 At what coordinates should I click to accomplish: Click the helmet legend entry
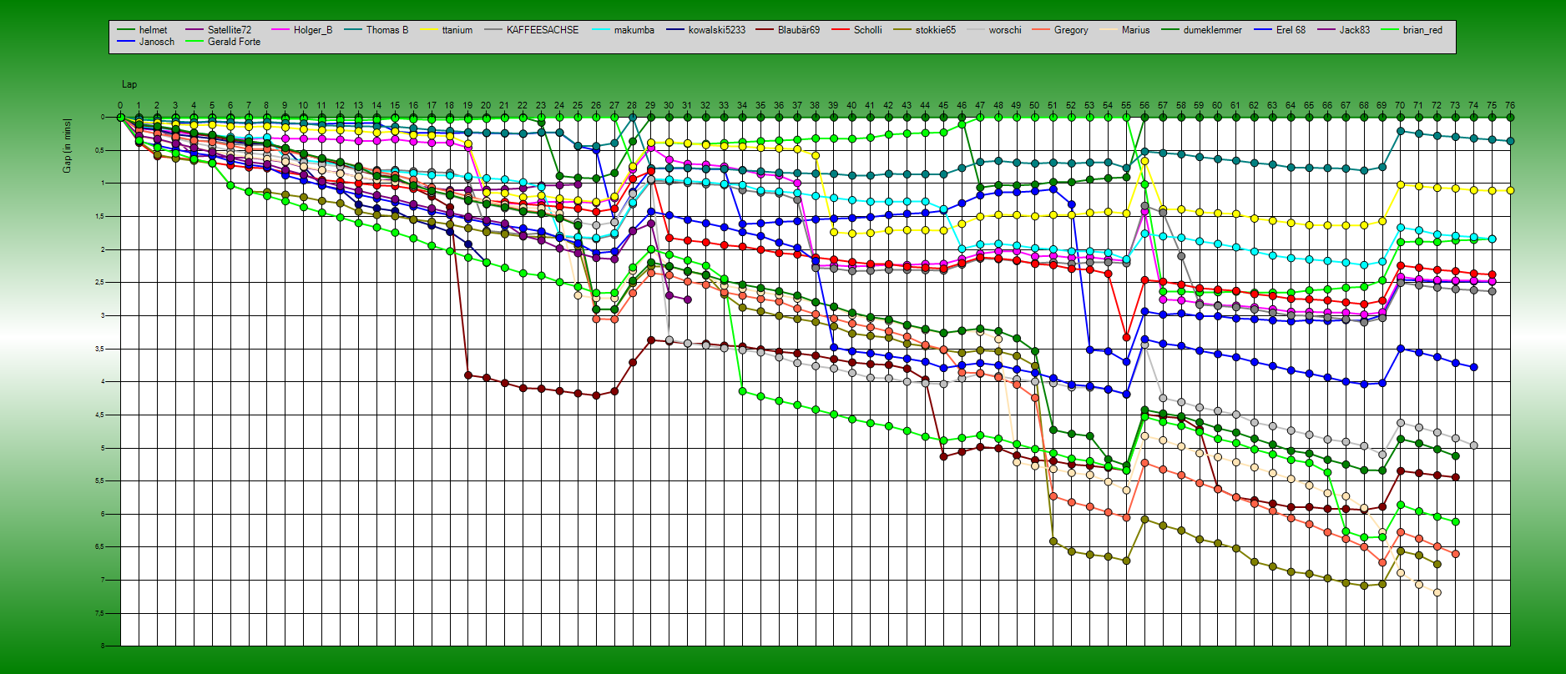[153, 30]
